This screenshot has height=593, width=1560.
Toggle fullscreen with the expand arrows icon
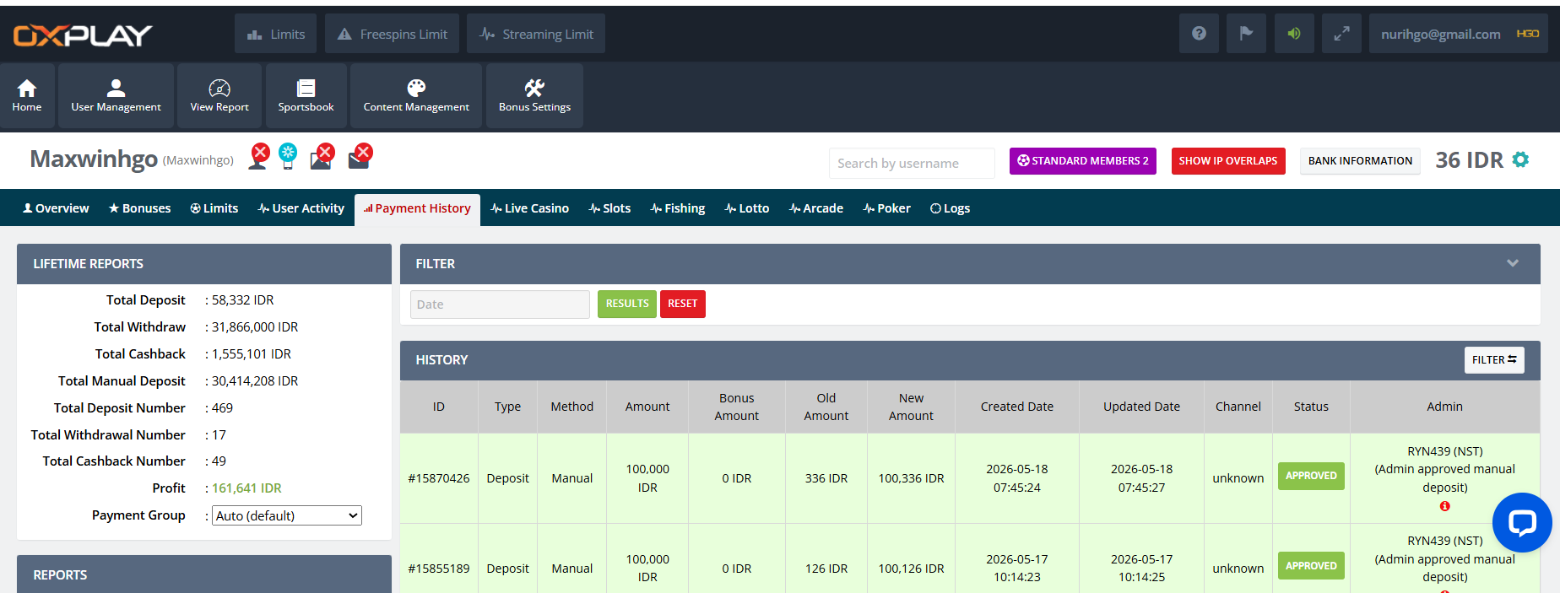[x=1341, y=34]
